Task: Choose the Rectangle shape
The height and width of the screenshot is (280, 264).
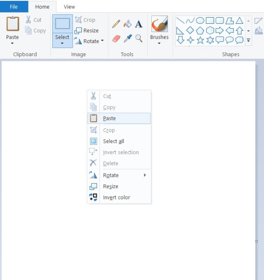Action: click(210, 21)
